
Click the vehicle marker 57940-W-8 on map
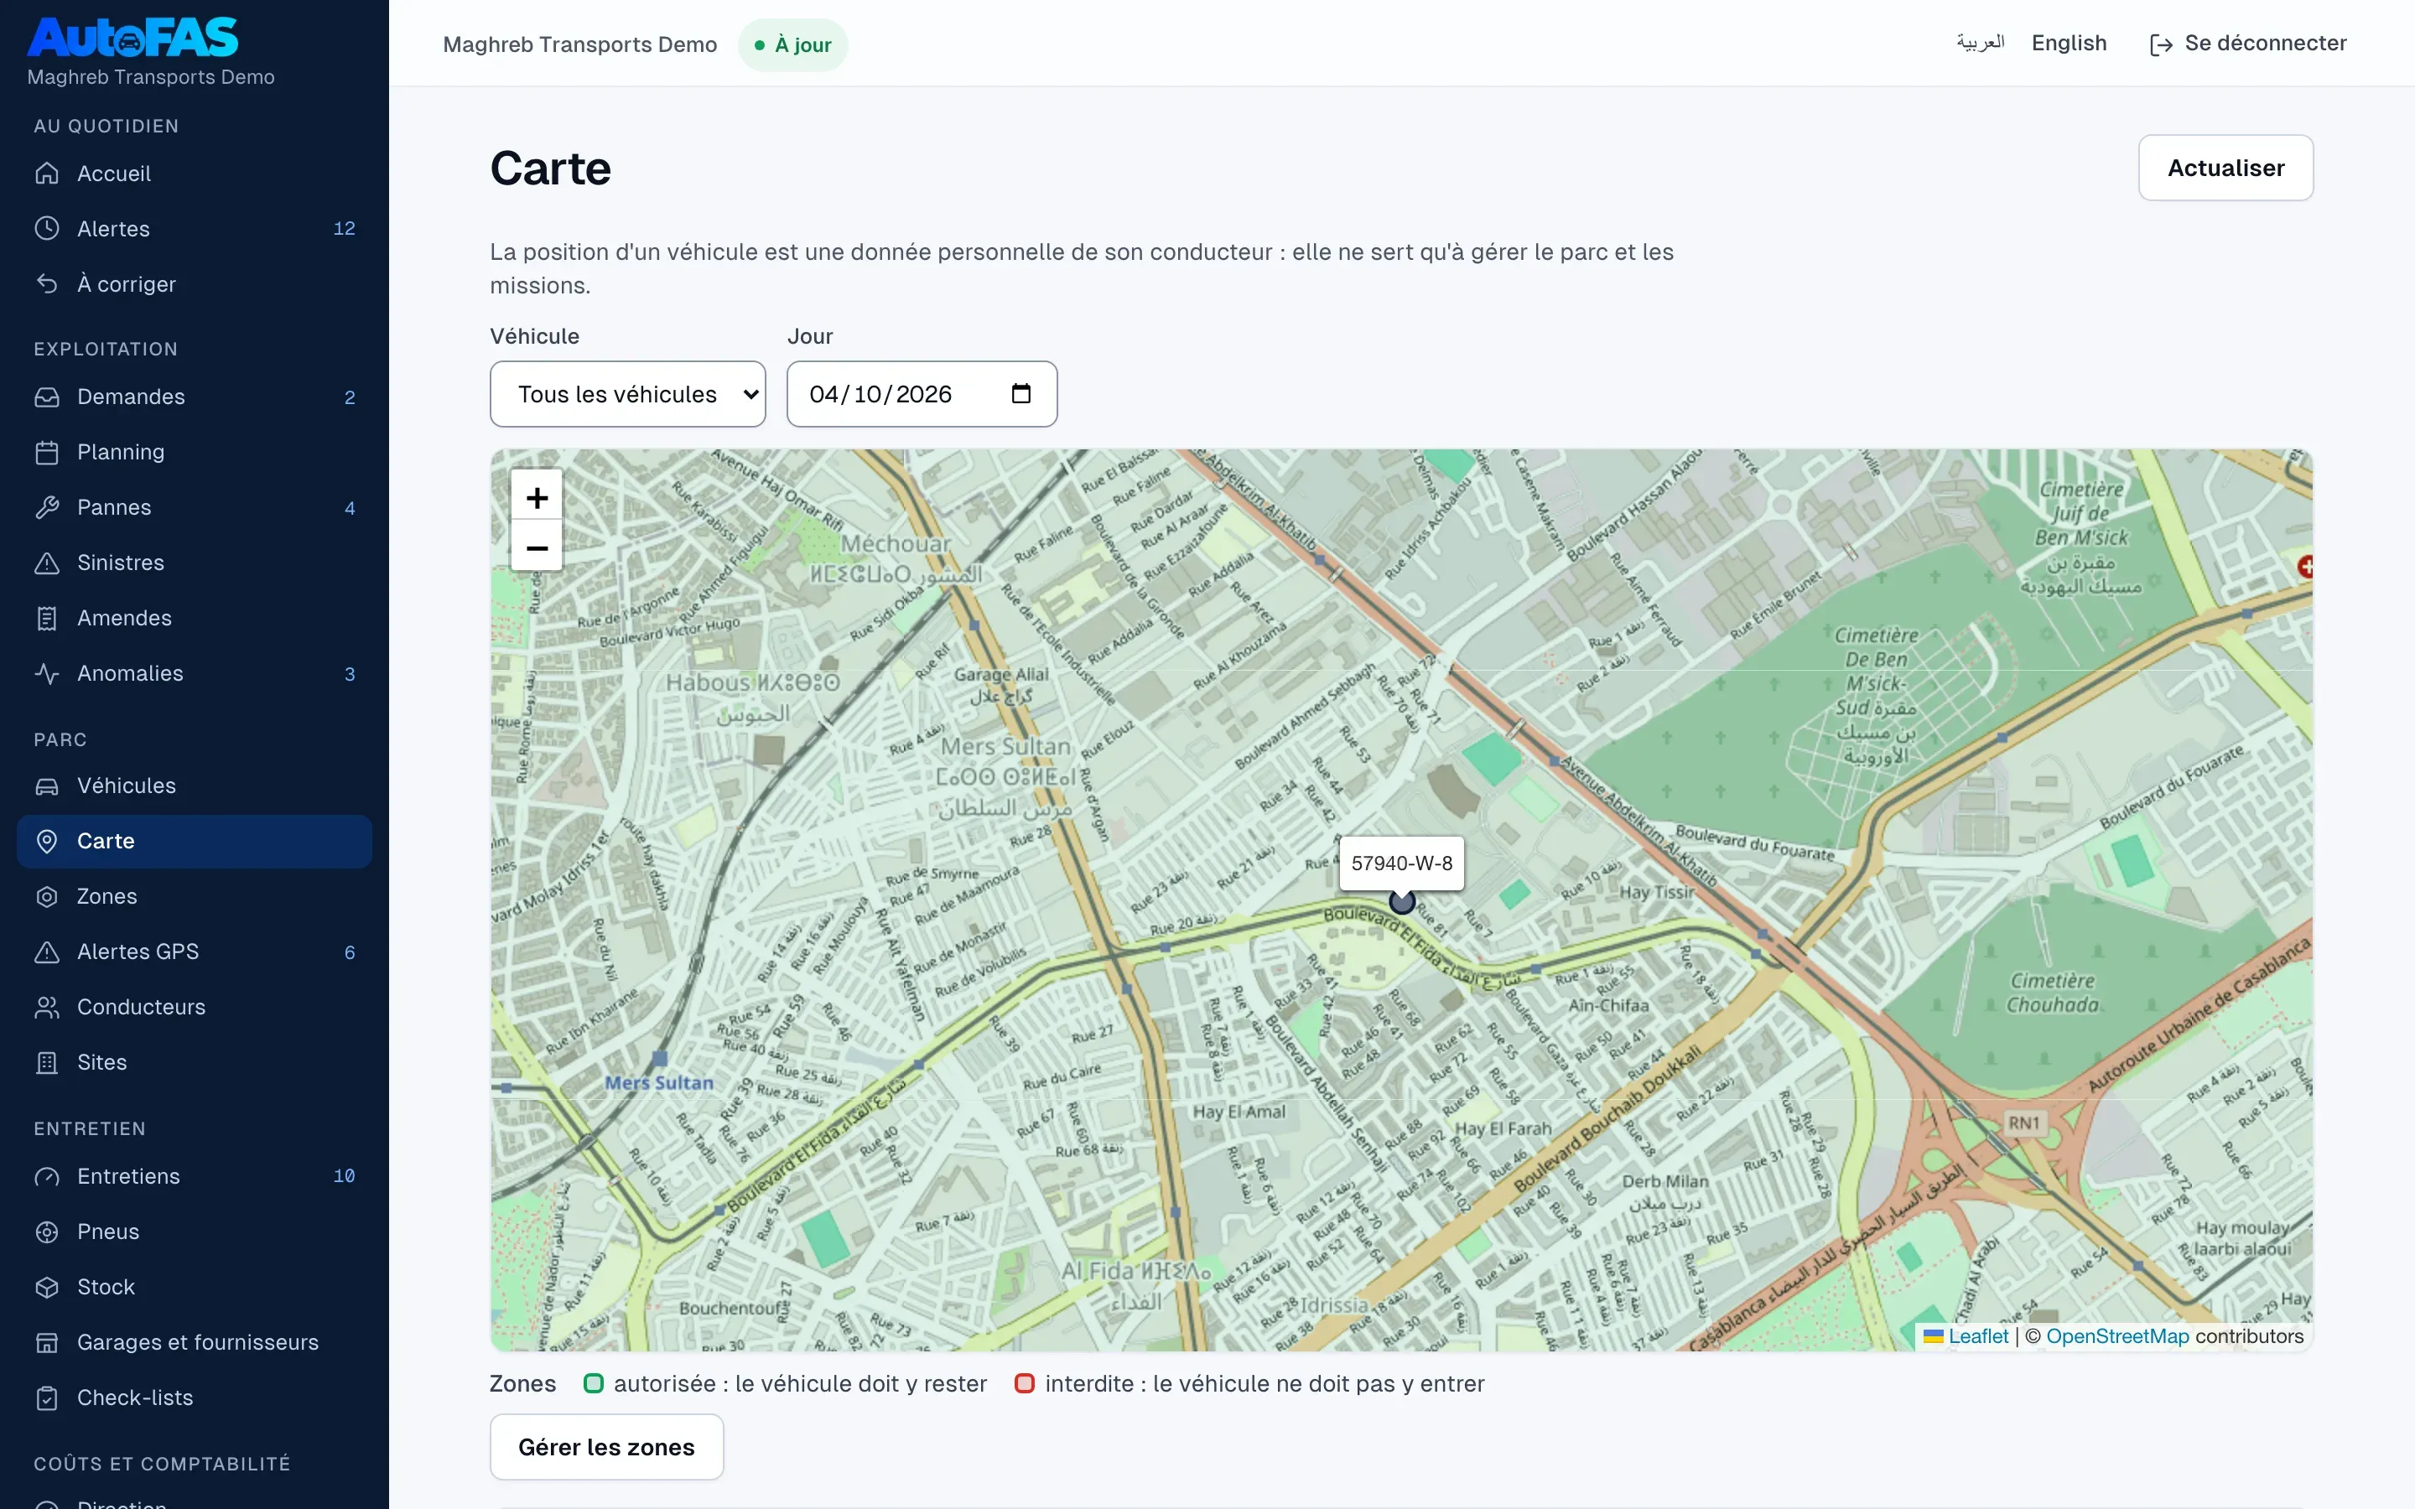coord(1402,902)
